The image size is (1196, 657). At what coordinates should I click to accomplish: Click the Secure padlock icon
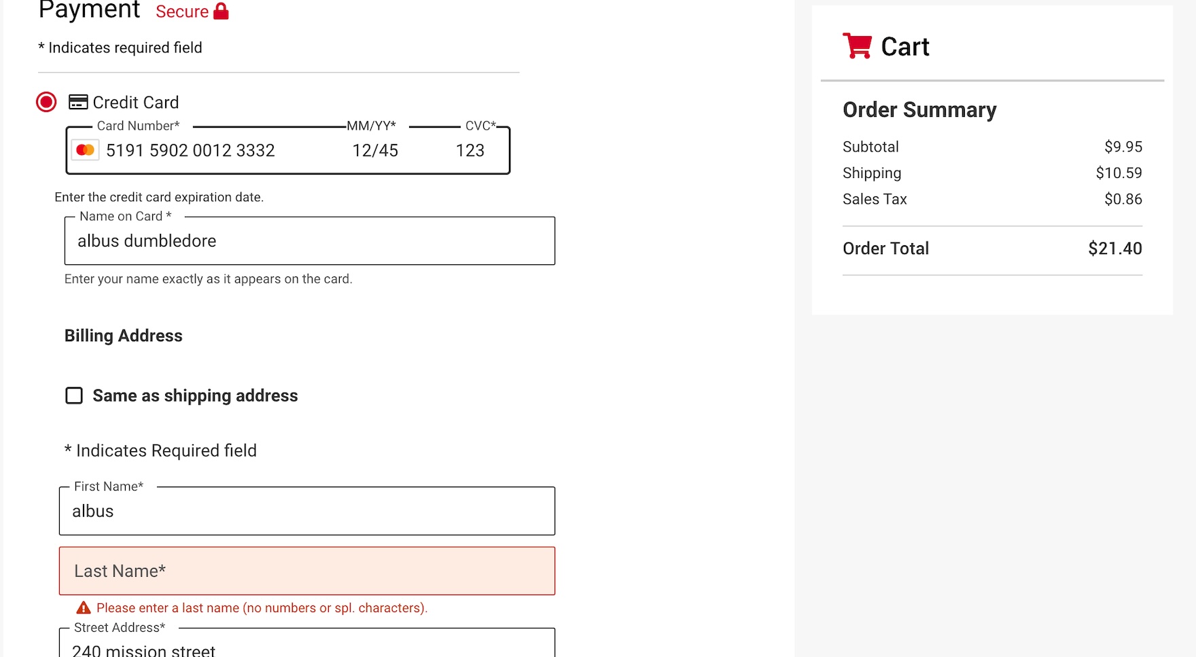coord(221,11)
